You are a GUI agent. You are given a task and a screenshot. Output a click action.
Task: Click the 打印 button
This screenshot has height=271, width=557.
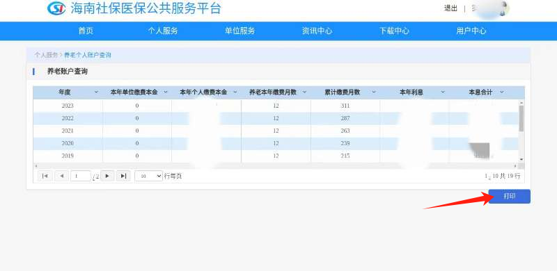pyautogui.click(x=509, y=197)
